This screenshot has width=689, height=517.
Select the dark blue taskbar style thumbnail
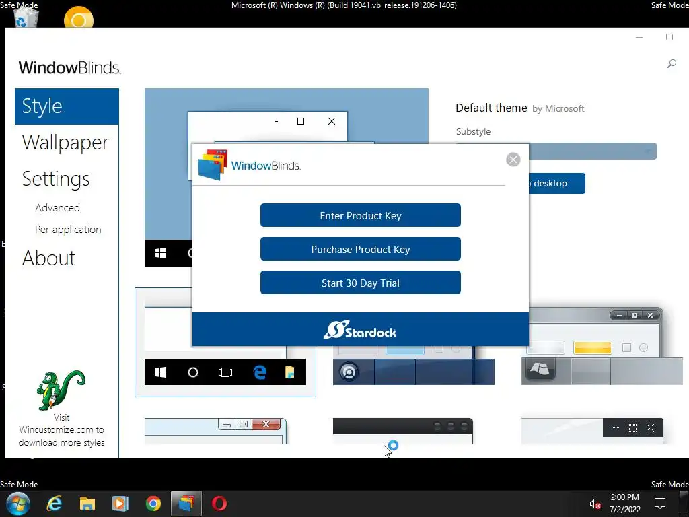pos(414,365)
